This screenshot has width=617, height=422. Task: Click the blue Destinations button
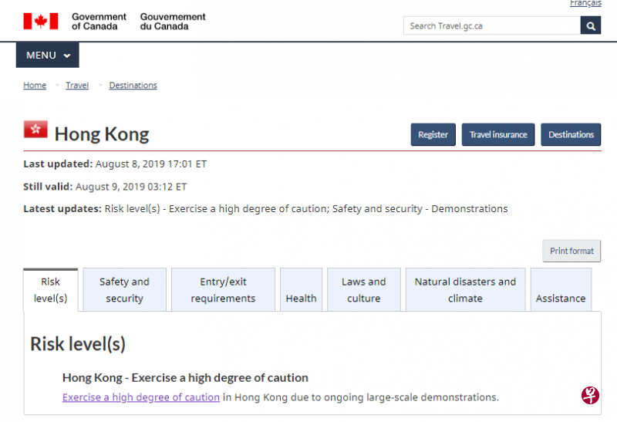[x=571, y=135]
